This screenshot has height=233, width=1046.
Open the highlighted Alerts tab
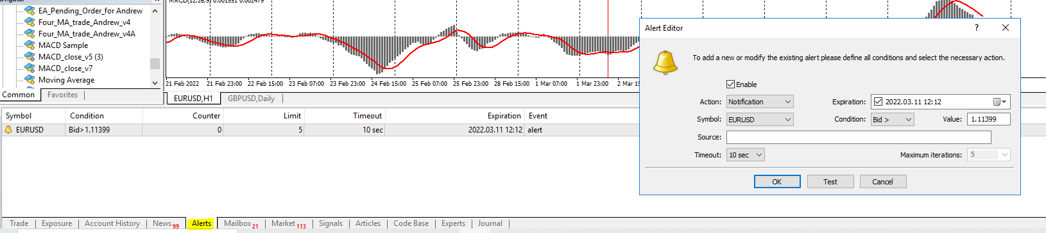(x=201, y=223)
